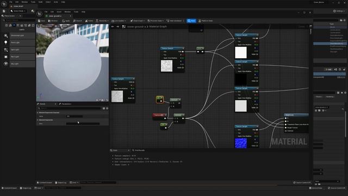348x196 pixels.
Task: Open the Window menu of the material editor
Action: coord(67,12)
